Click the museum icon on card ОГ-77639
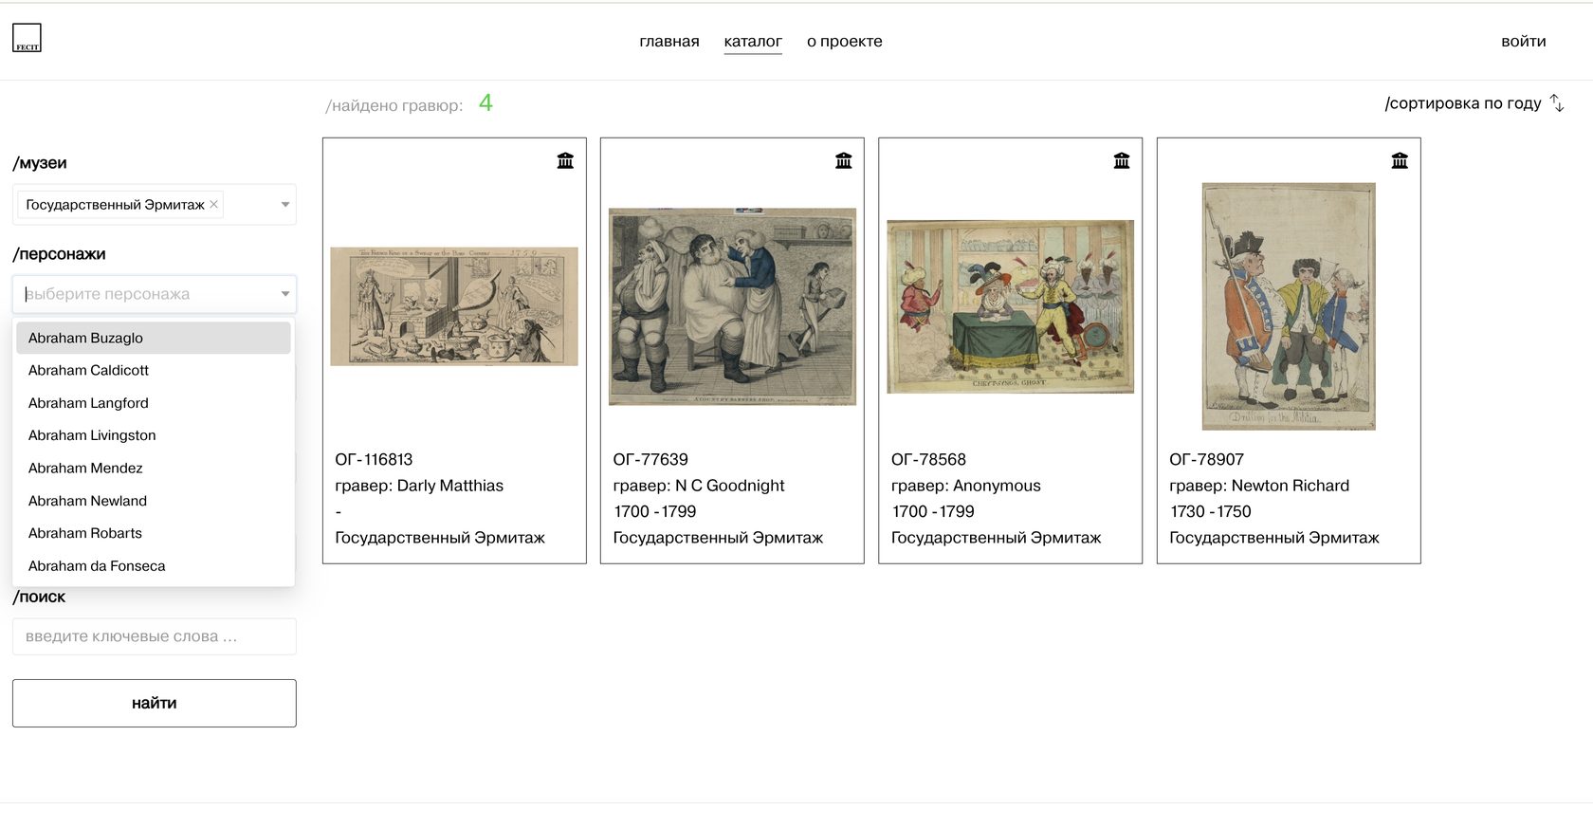 [x=843, y=160]
